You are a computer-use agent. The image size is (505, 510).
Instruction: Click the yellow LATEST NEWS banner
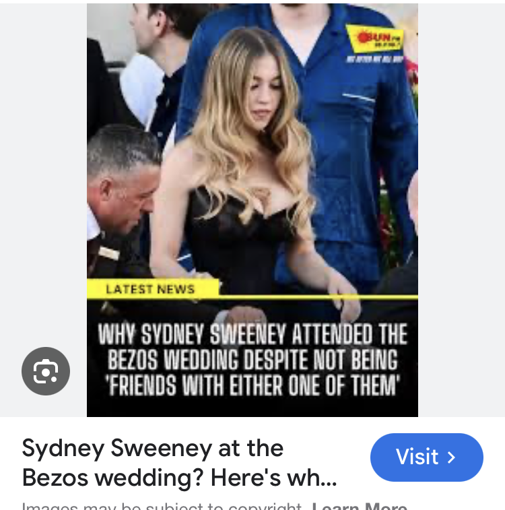tap(153, 289)
